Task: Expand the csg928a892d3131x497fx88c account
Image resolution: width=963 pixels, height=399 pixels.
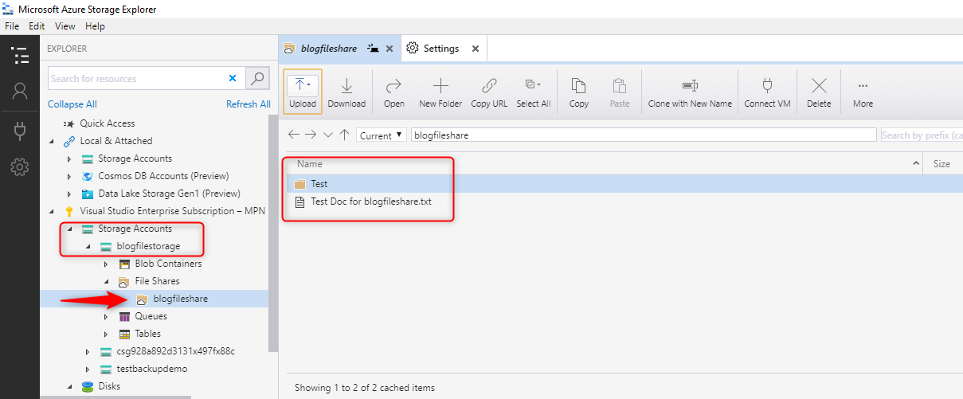Action: pyautogui.click(x=88, y=351)
